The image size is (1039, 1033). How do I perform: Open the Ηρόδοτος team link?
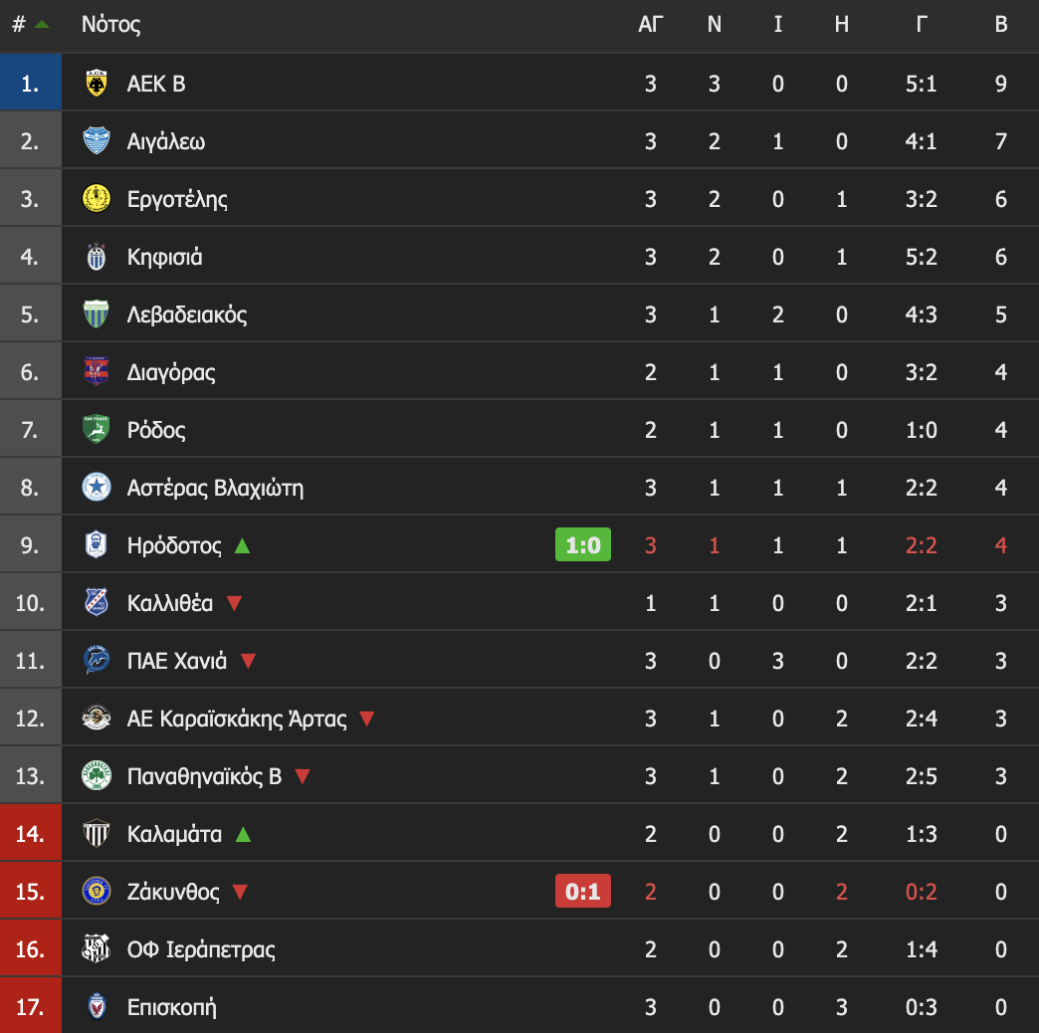point(174,545)
